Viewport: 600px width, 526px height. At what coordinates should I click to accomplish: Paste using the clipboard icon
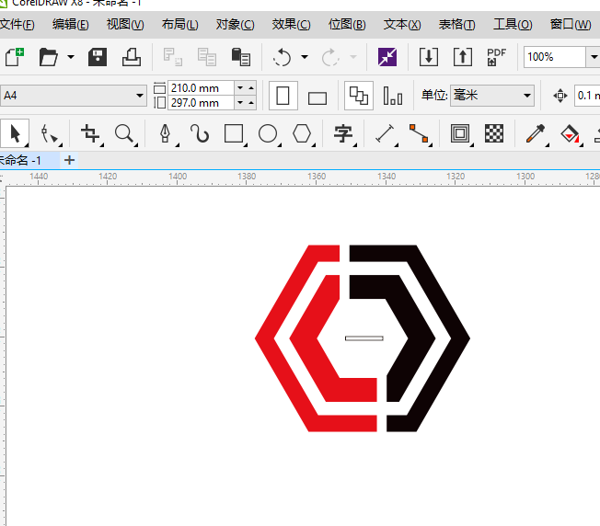(x=241, y=57)
